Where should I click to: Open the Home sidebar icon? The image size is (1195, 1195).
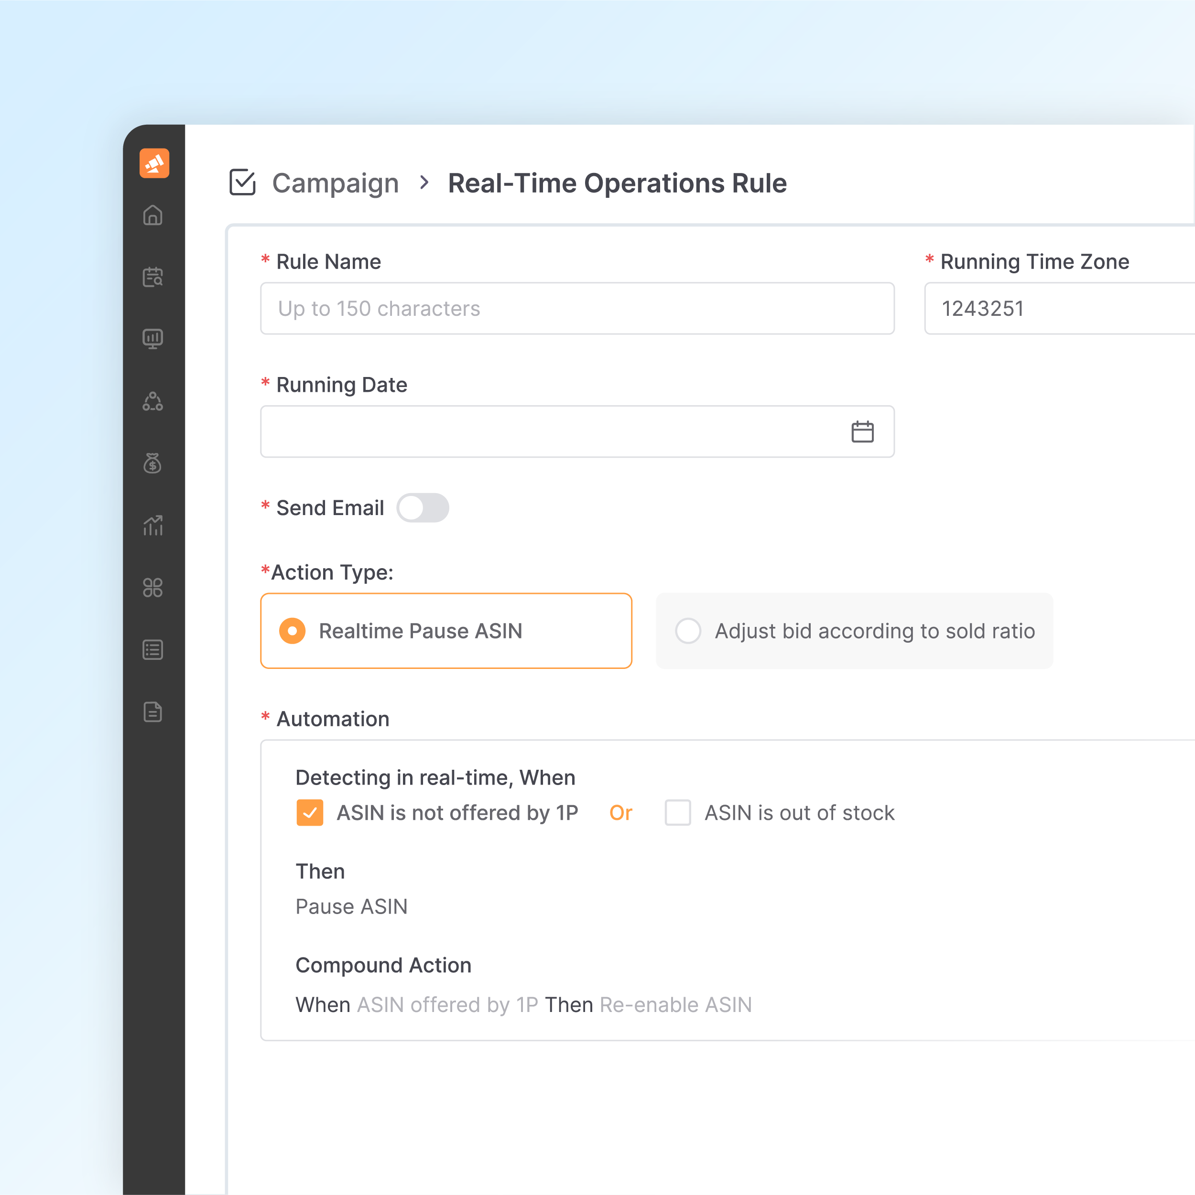(153, 215)
